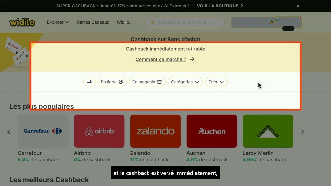Expand the Catégories dropdown

[x=185, y=82]
